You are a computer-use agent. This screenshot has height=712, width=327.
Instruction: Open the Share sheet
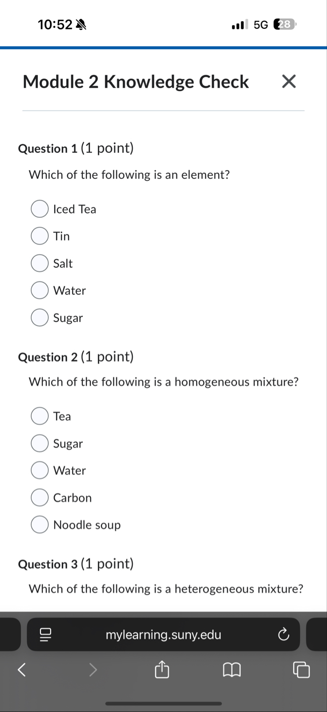coord(161,669)
